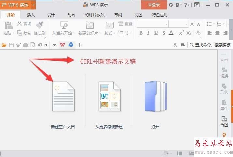Viewport: 233px width, 157px height.
Task: Switch to the 视图 tab
Action: tap(138, 15)
